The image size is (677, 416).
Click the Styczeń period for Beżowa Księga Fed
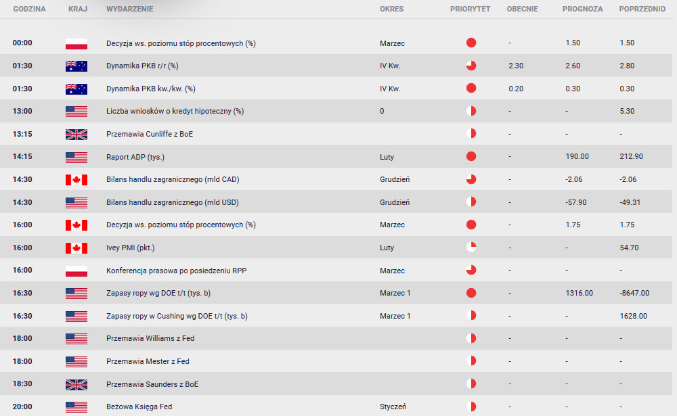click(x=393, y=407)
